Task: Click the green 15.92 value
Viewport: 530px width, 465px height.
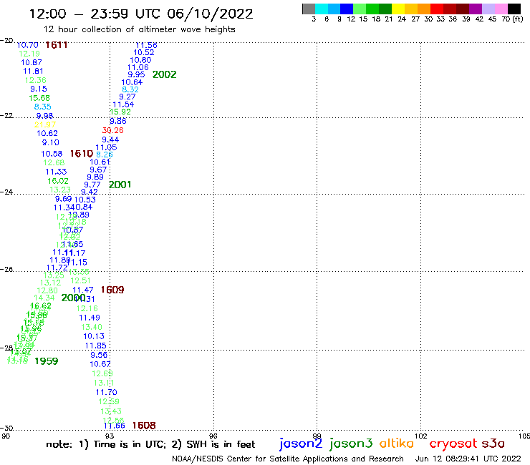Action: coord(120,112)
